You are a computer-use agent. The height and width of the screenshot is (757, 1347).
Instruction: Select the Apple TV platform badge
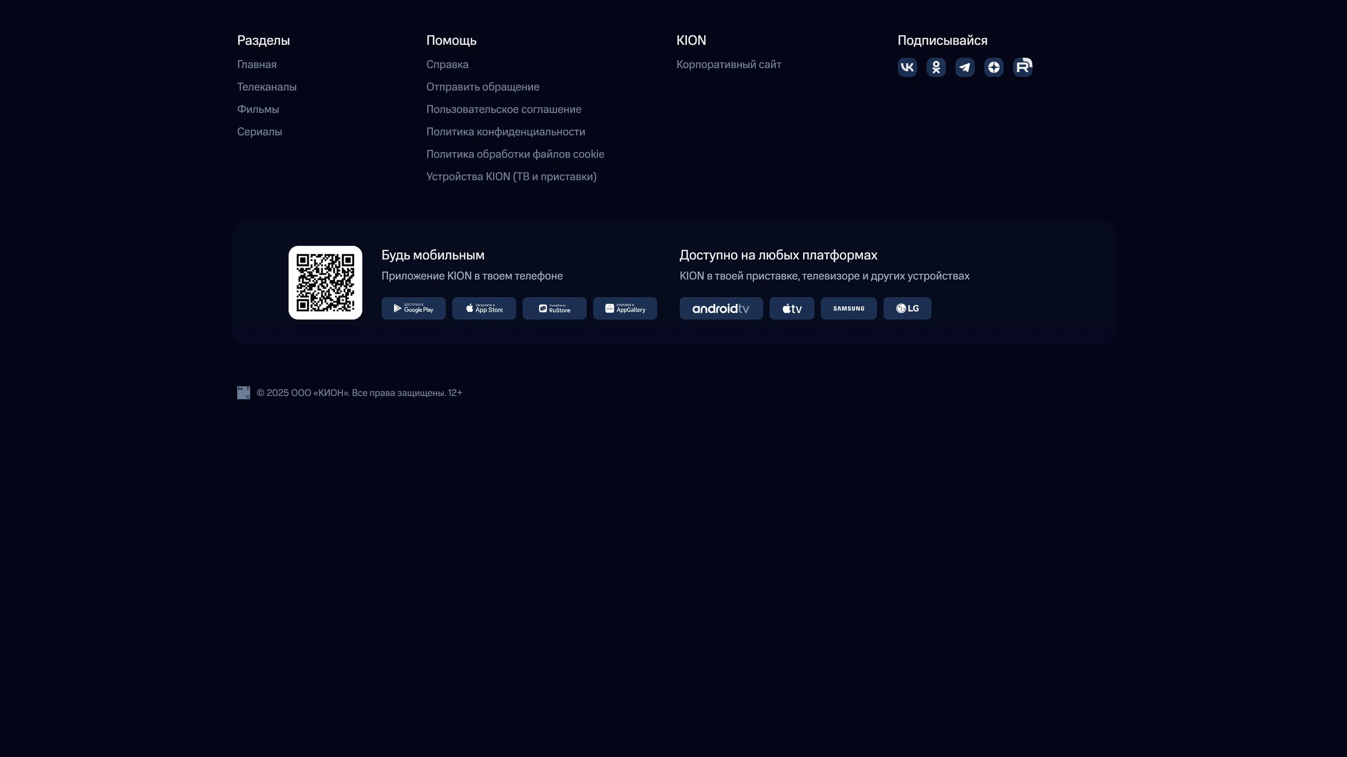792,308
